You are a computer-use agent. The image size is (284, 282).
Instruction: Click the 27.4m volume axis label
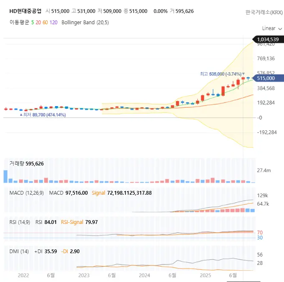tap(264, 170)
